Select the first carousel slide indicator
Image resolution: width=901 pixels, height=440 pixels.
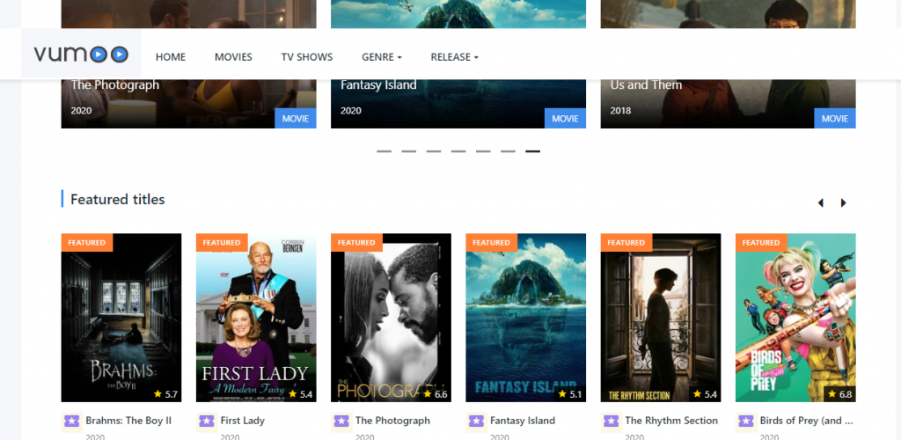(384, 151)
